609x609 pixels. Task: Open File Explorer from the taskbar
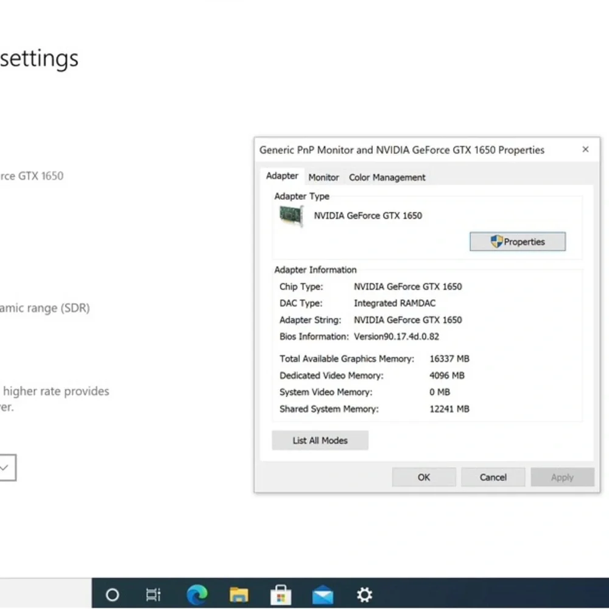pos(239,594)
